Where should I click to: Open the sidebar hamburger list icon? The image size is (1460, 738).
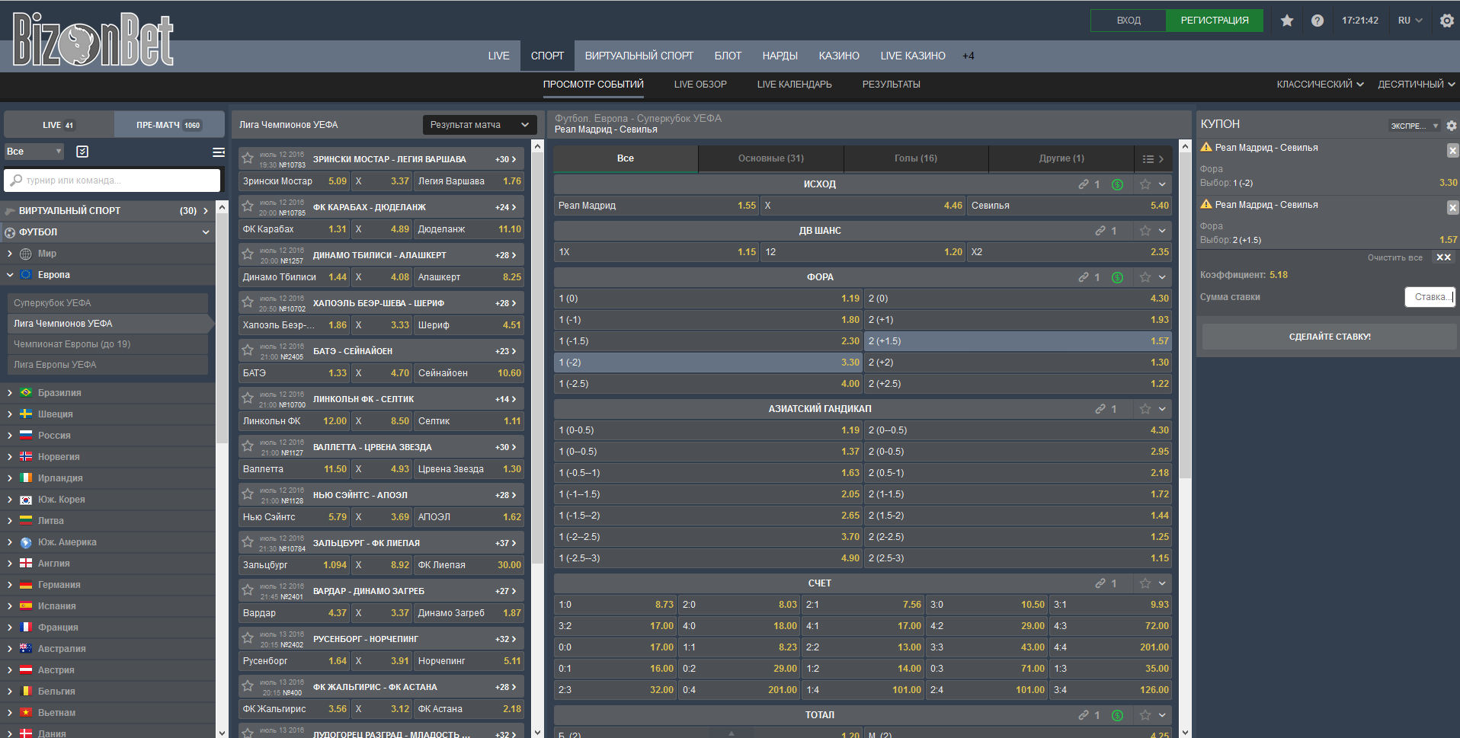(219, 152)
